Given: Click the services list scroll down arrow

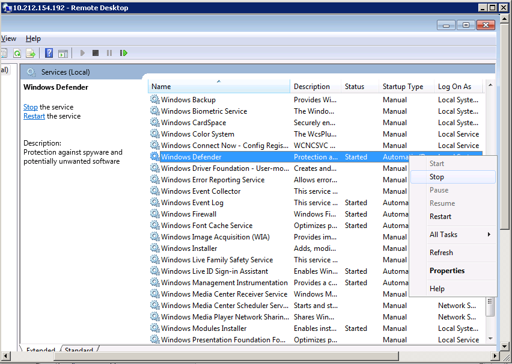Looking at the screenshot, I should click(x=490, y=339).
